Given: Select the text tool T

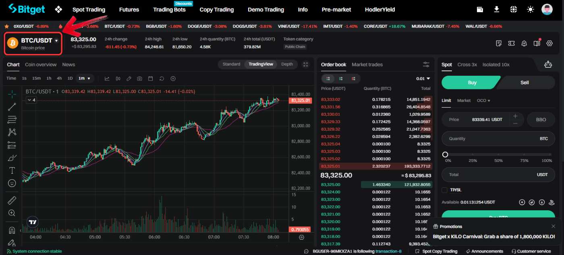Looking at the screenshot, I should coord(12,170).
